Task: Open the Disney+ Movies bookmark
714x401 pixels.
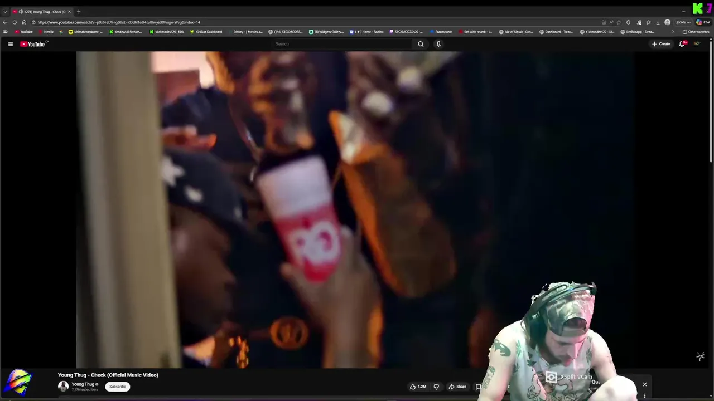Action: [x=245, y=32]
